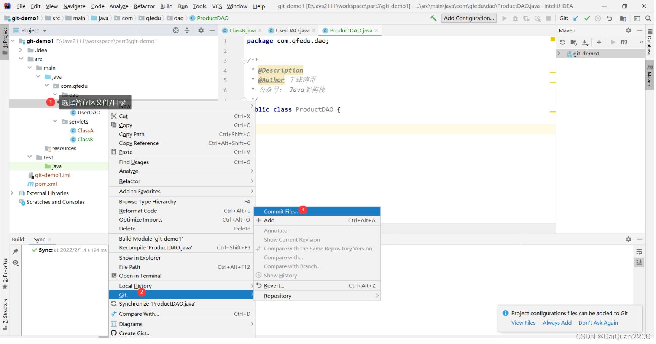The width and height of the screenshot is (656, 344).
Task: Select Copy Path from context menu
Action: click(181, 134)
